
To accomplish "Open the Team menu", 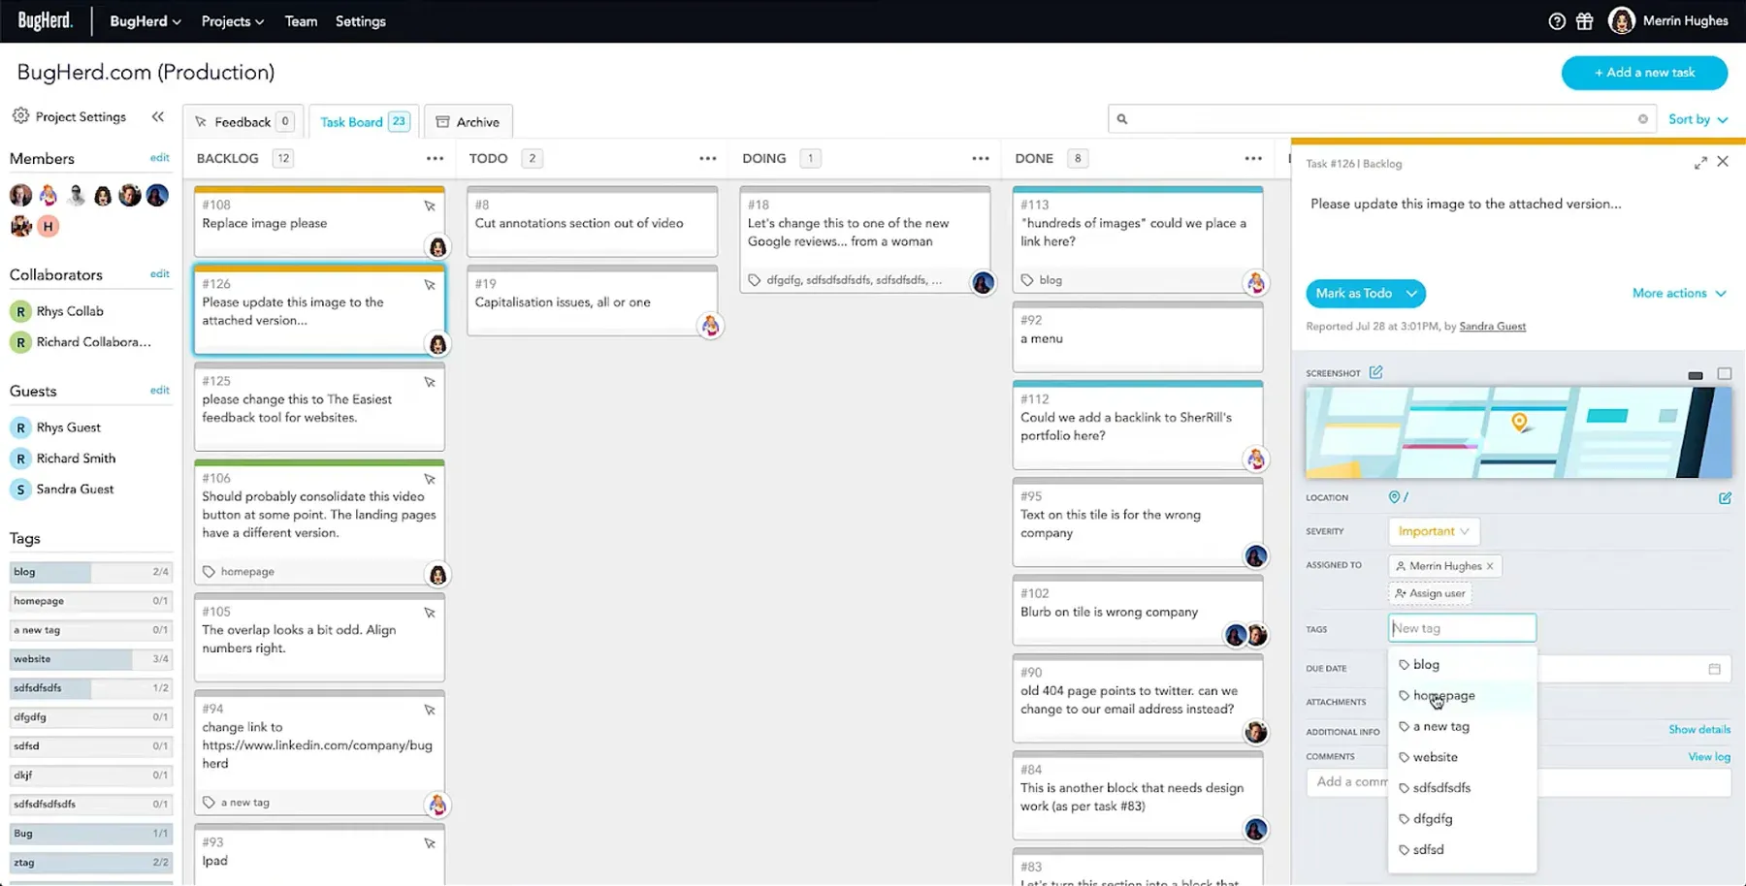I will pyautogui.click(x=301, y=20).
